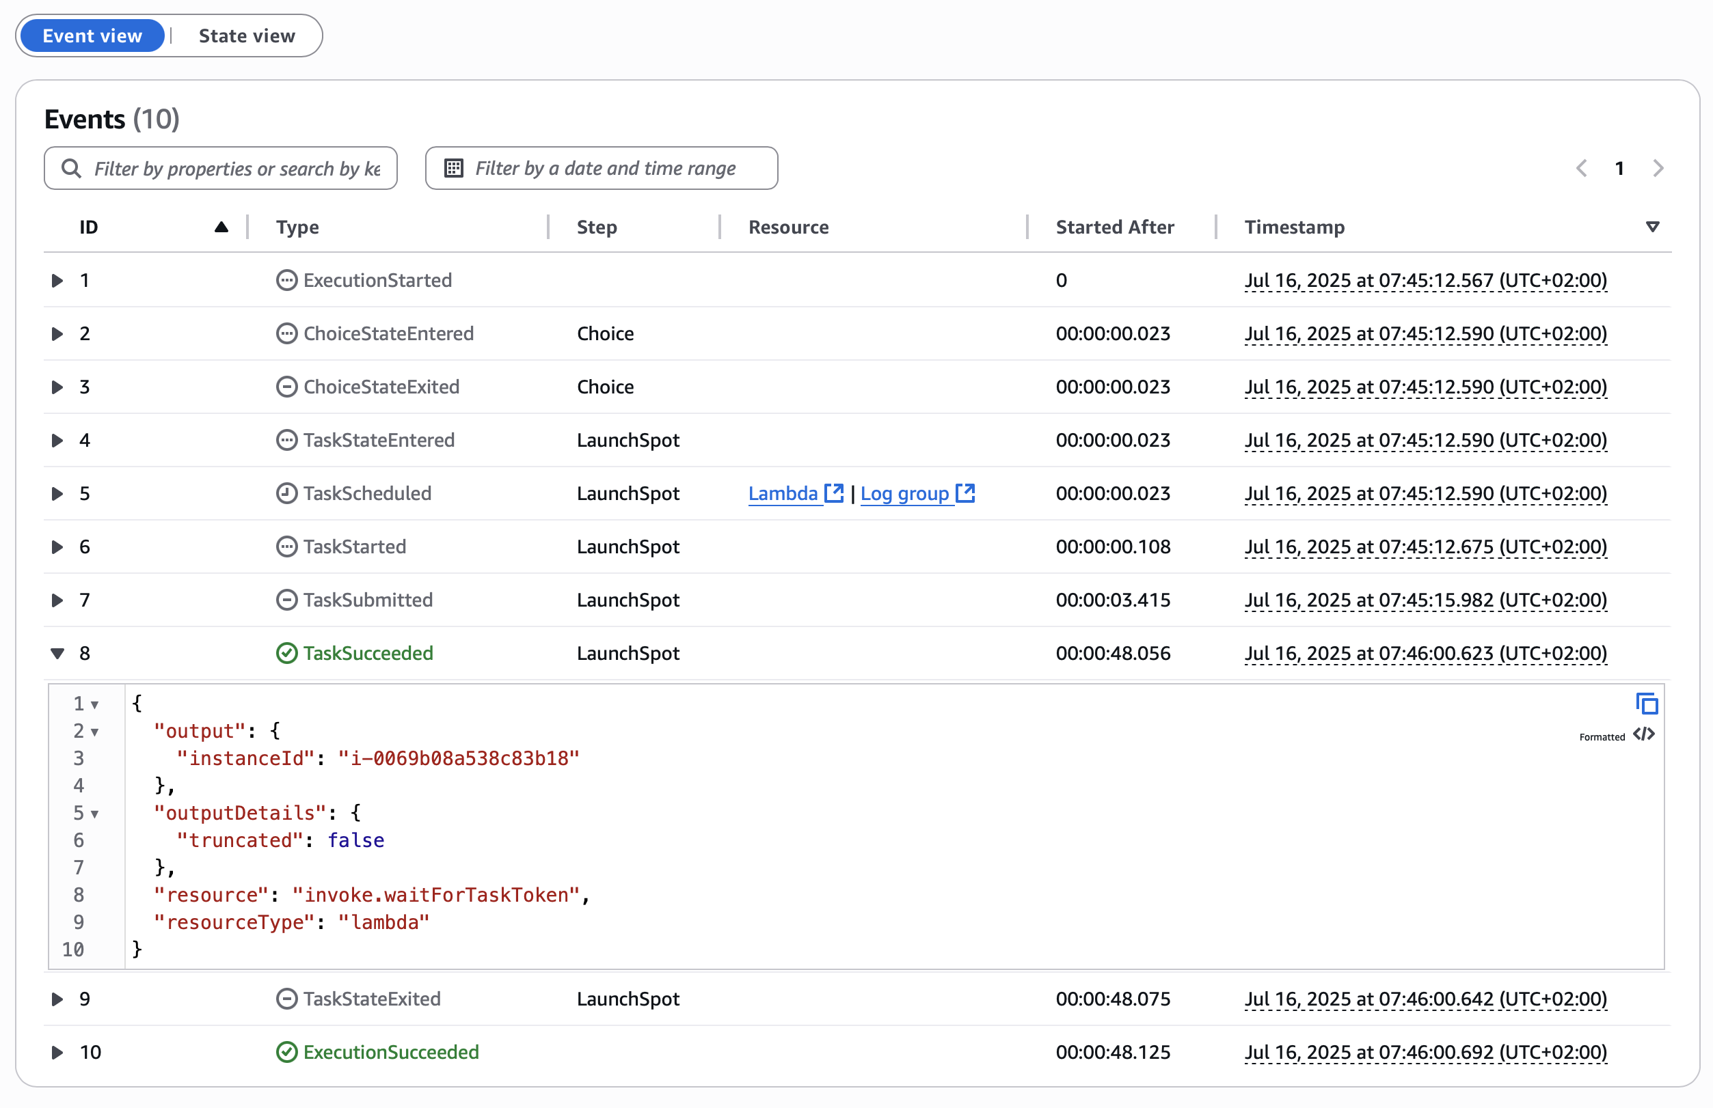The width and height of the screenshot is (1713, 1108).
Task: Click the Started After column header
Action: point(1114,227)
